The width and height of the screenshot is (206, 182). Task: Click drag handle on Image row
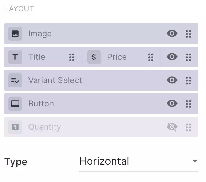coord(188,34)
